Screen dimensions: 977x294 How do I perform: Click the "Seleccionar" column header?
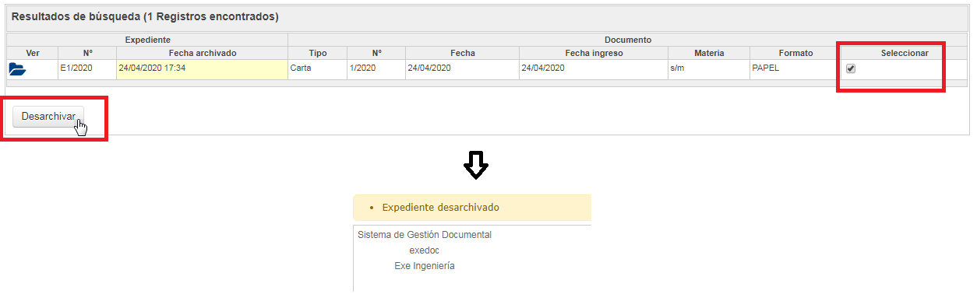click(x=905, y=53)
